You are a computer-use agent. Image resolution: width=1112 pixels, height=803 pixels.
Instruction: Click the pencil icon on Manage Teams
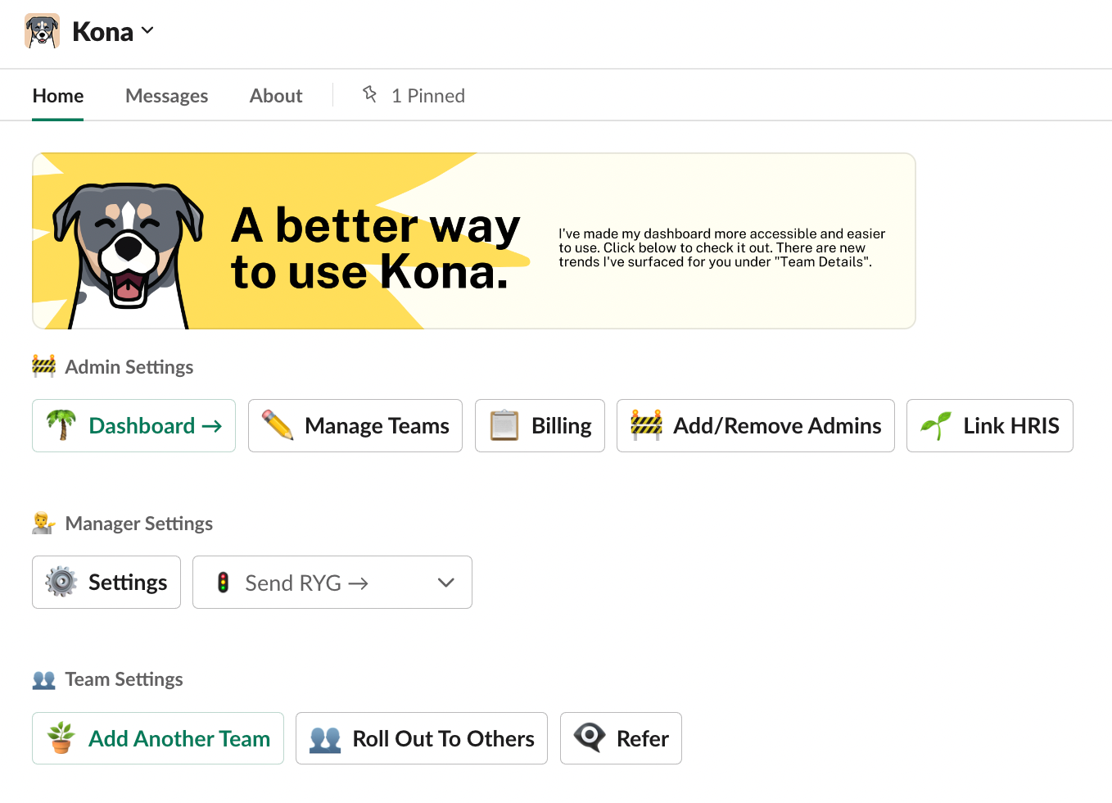(x=278, y=425)
